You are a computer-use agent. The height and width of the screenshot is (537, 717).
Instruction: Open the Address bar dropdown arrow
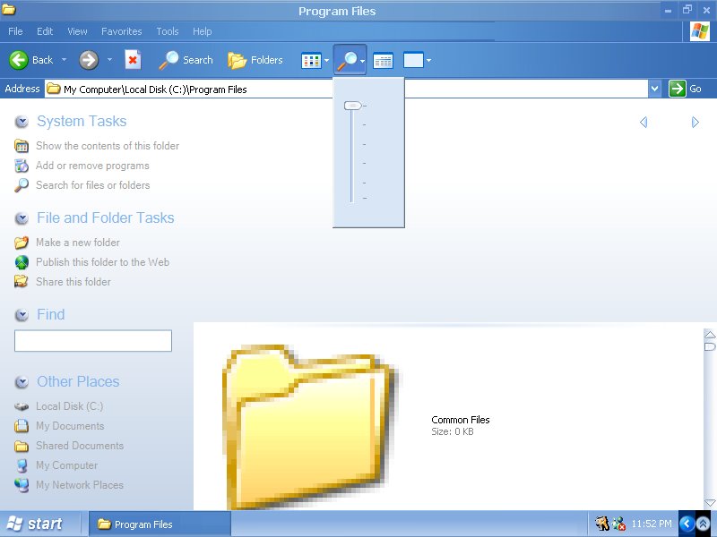[654, 89]
